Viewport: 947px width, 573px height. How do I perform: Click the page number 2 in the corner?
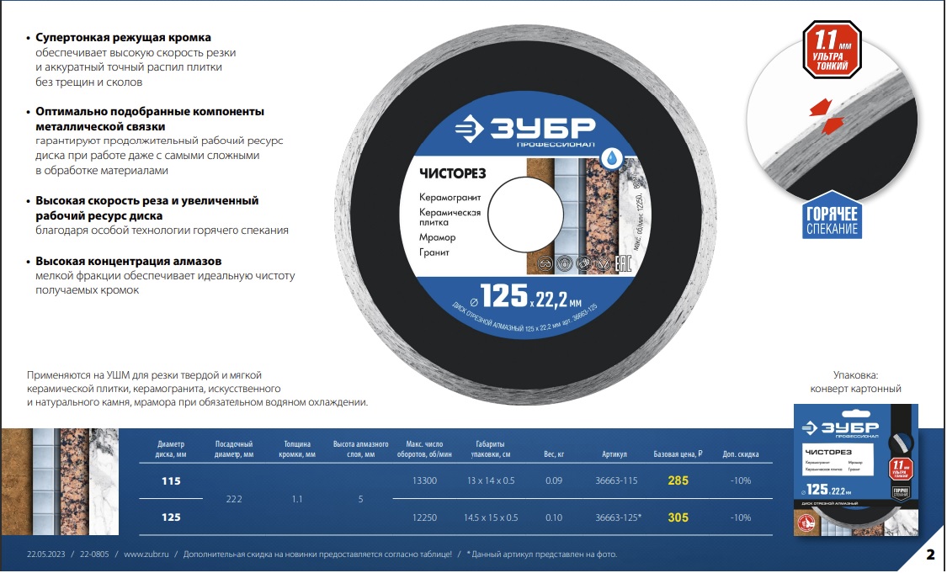tap(930, 554)
